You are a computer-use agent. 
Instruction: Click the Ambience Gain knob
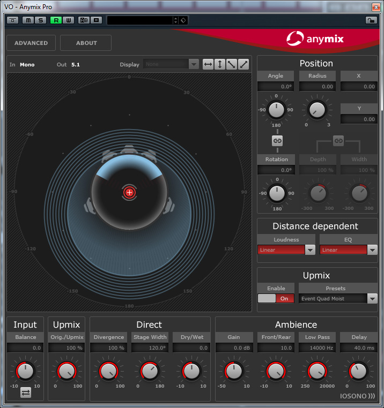coord(234,371)
